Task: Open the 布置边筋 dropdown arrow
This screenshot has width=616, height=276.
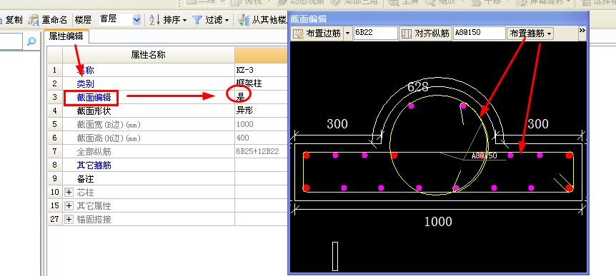Action: click(x=347, y=34)
